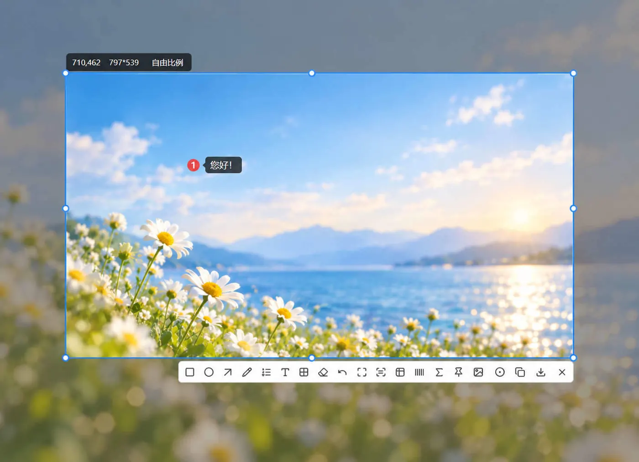Select the rectangle drawing tool
The image size is (639, 462).
click(190, 372)
